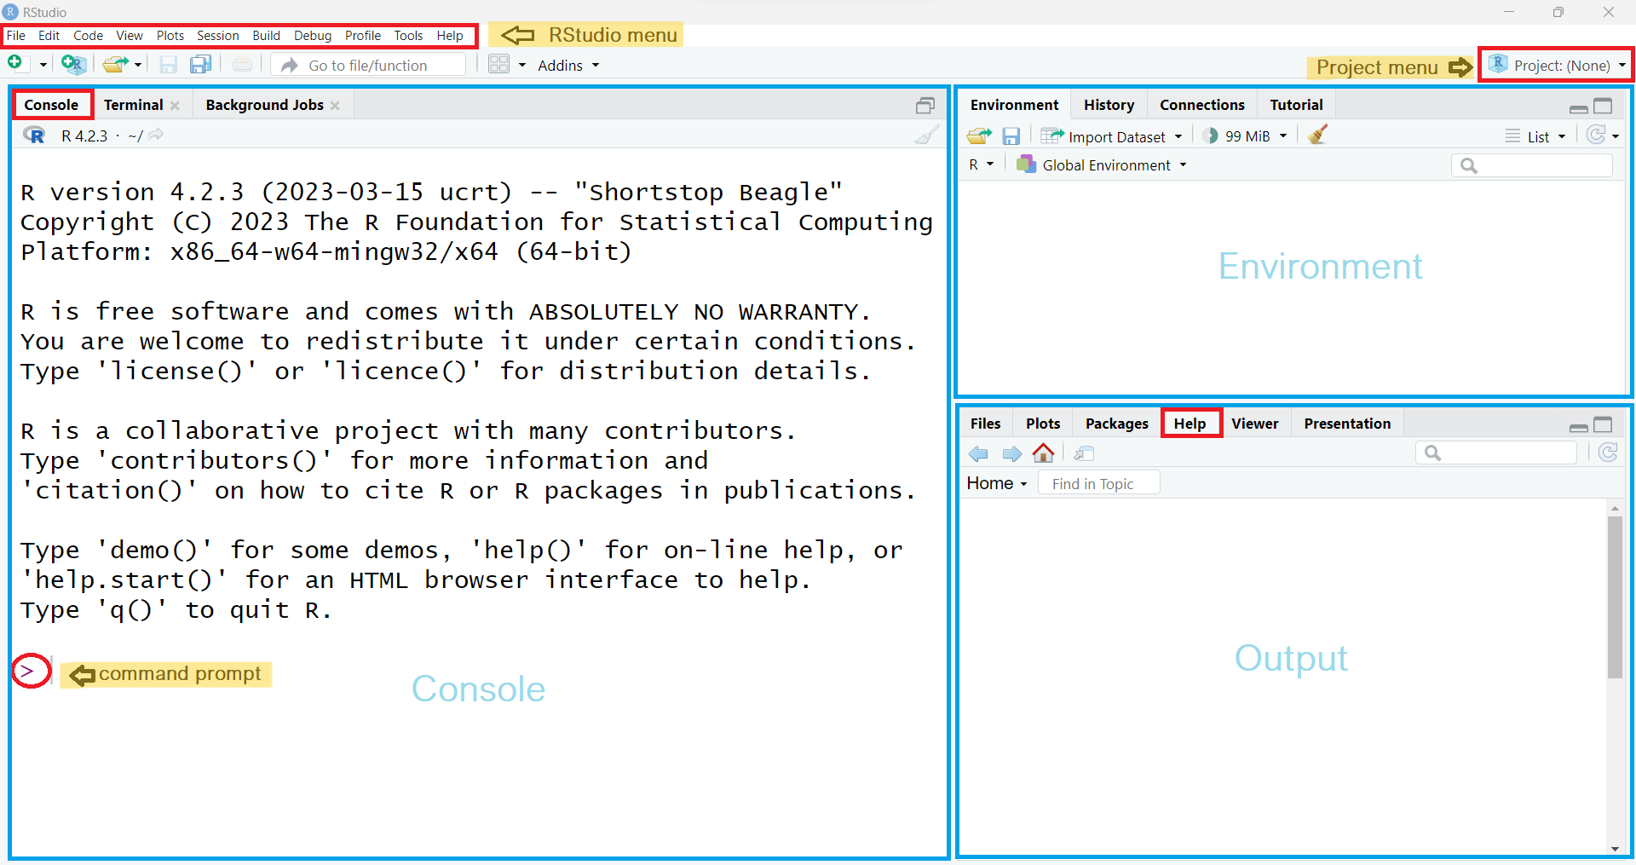Close the Background Jobs tab

[335, 106]
